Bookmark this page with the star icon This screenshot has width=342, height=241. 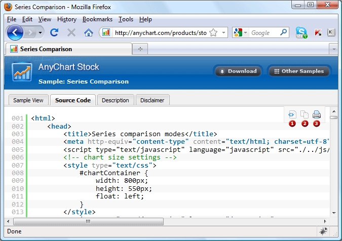213,32
